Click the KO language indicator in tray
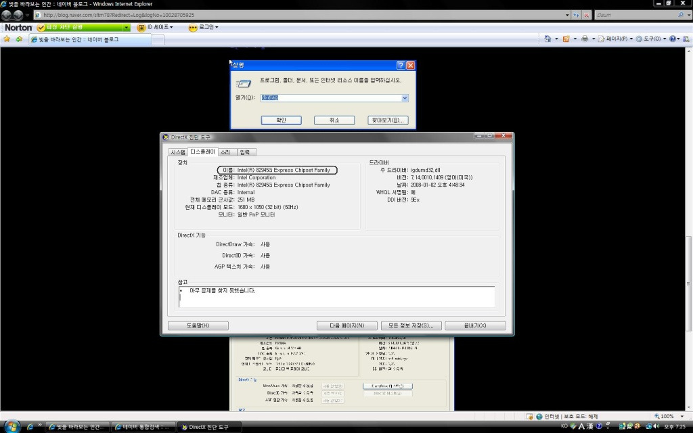The image size is (693, 433). coord(564,426)
